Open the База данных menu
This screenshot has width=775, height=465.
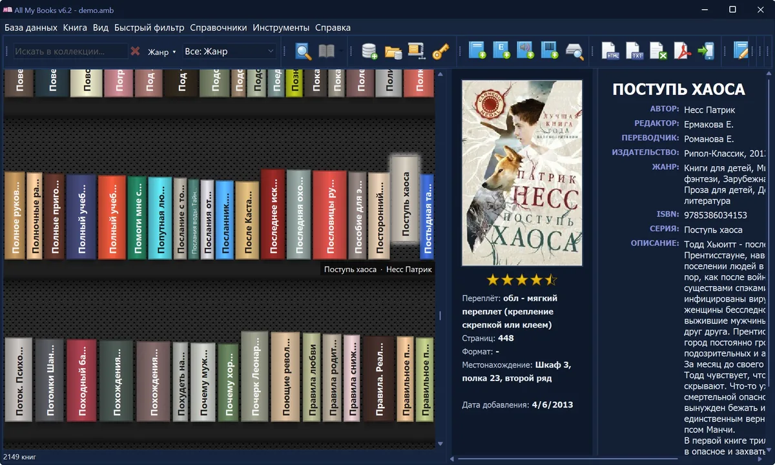tap(31, 28)
